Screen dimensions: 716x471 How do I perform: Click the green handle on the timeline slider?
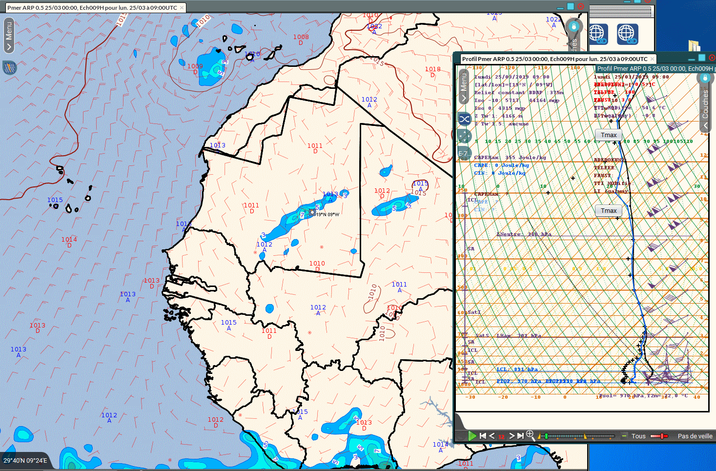click(546, 436)
